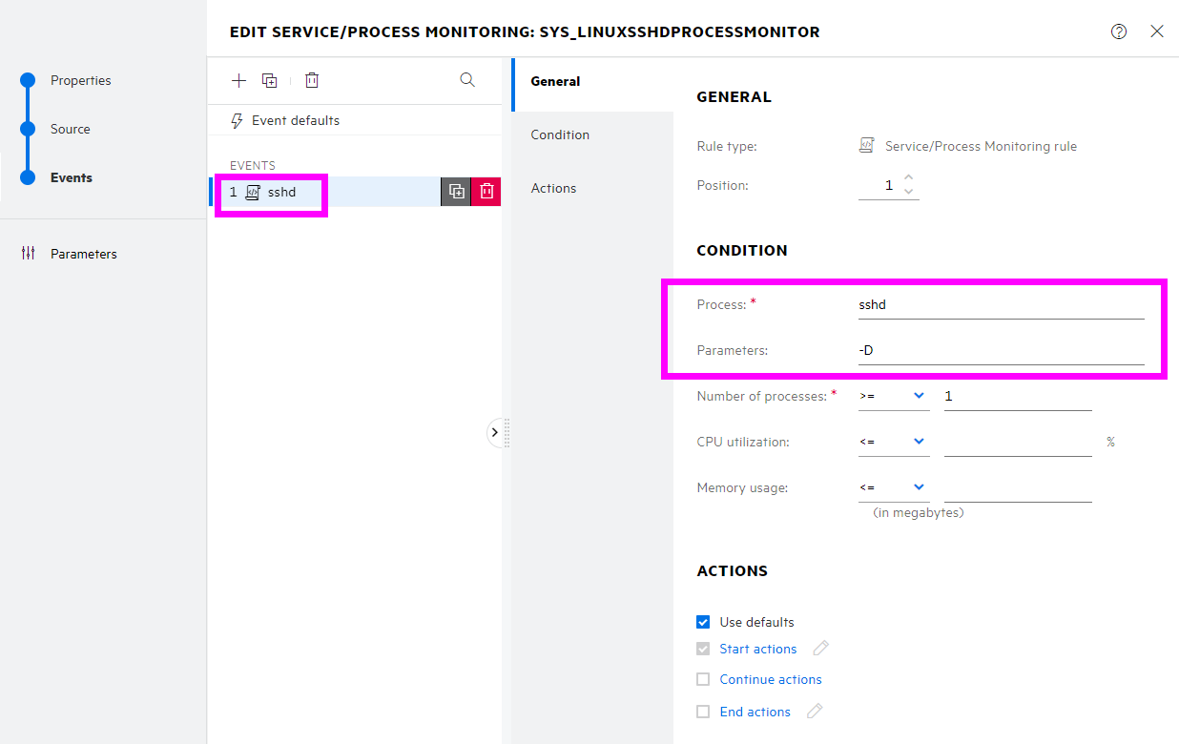
Task: Open the event search magnifier
Action: click(466, 80)
